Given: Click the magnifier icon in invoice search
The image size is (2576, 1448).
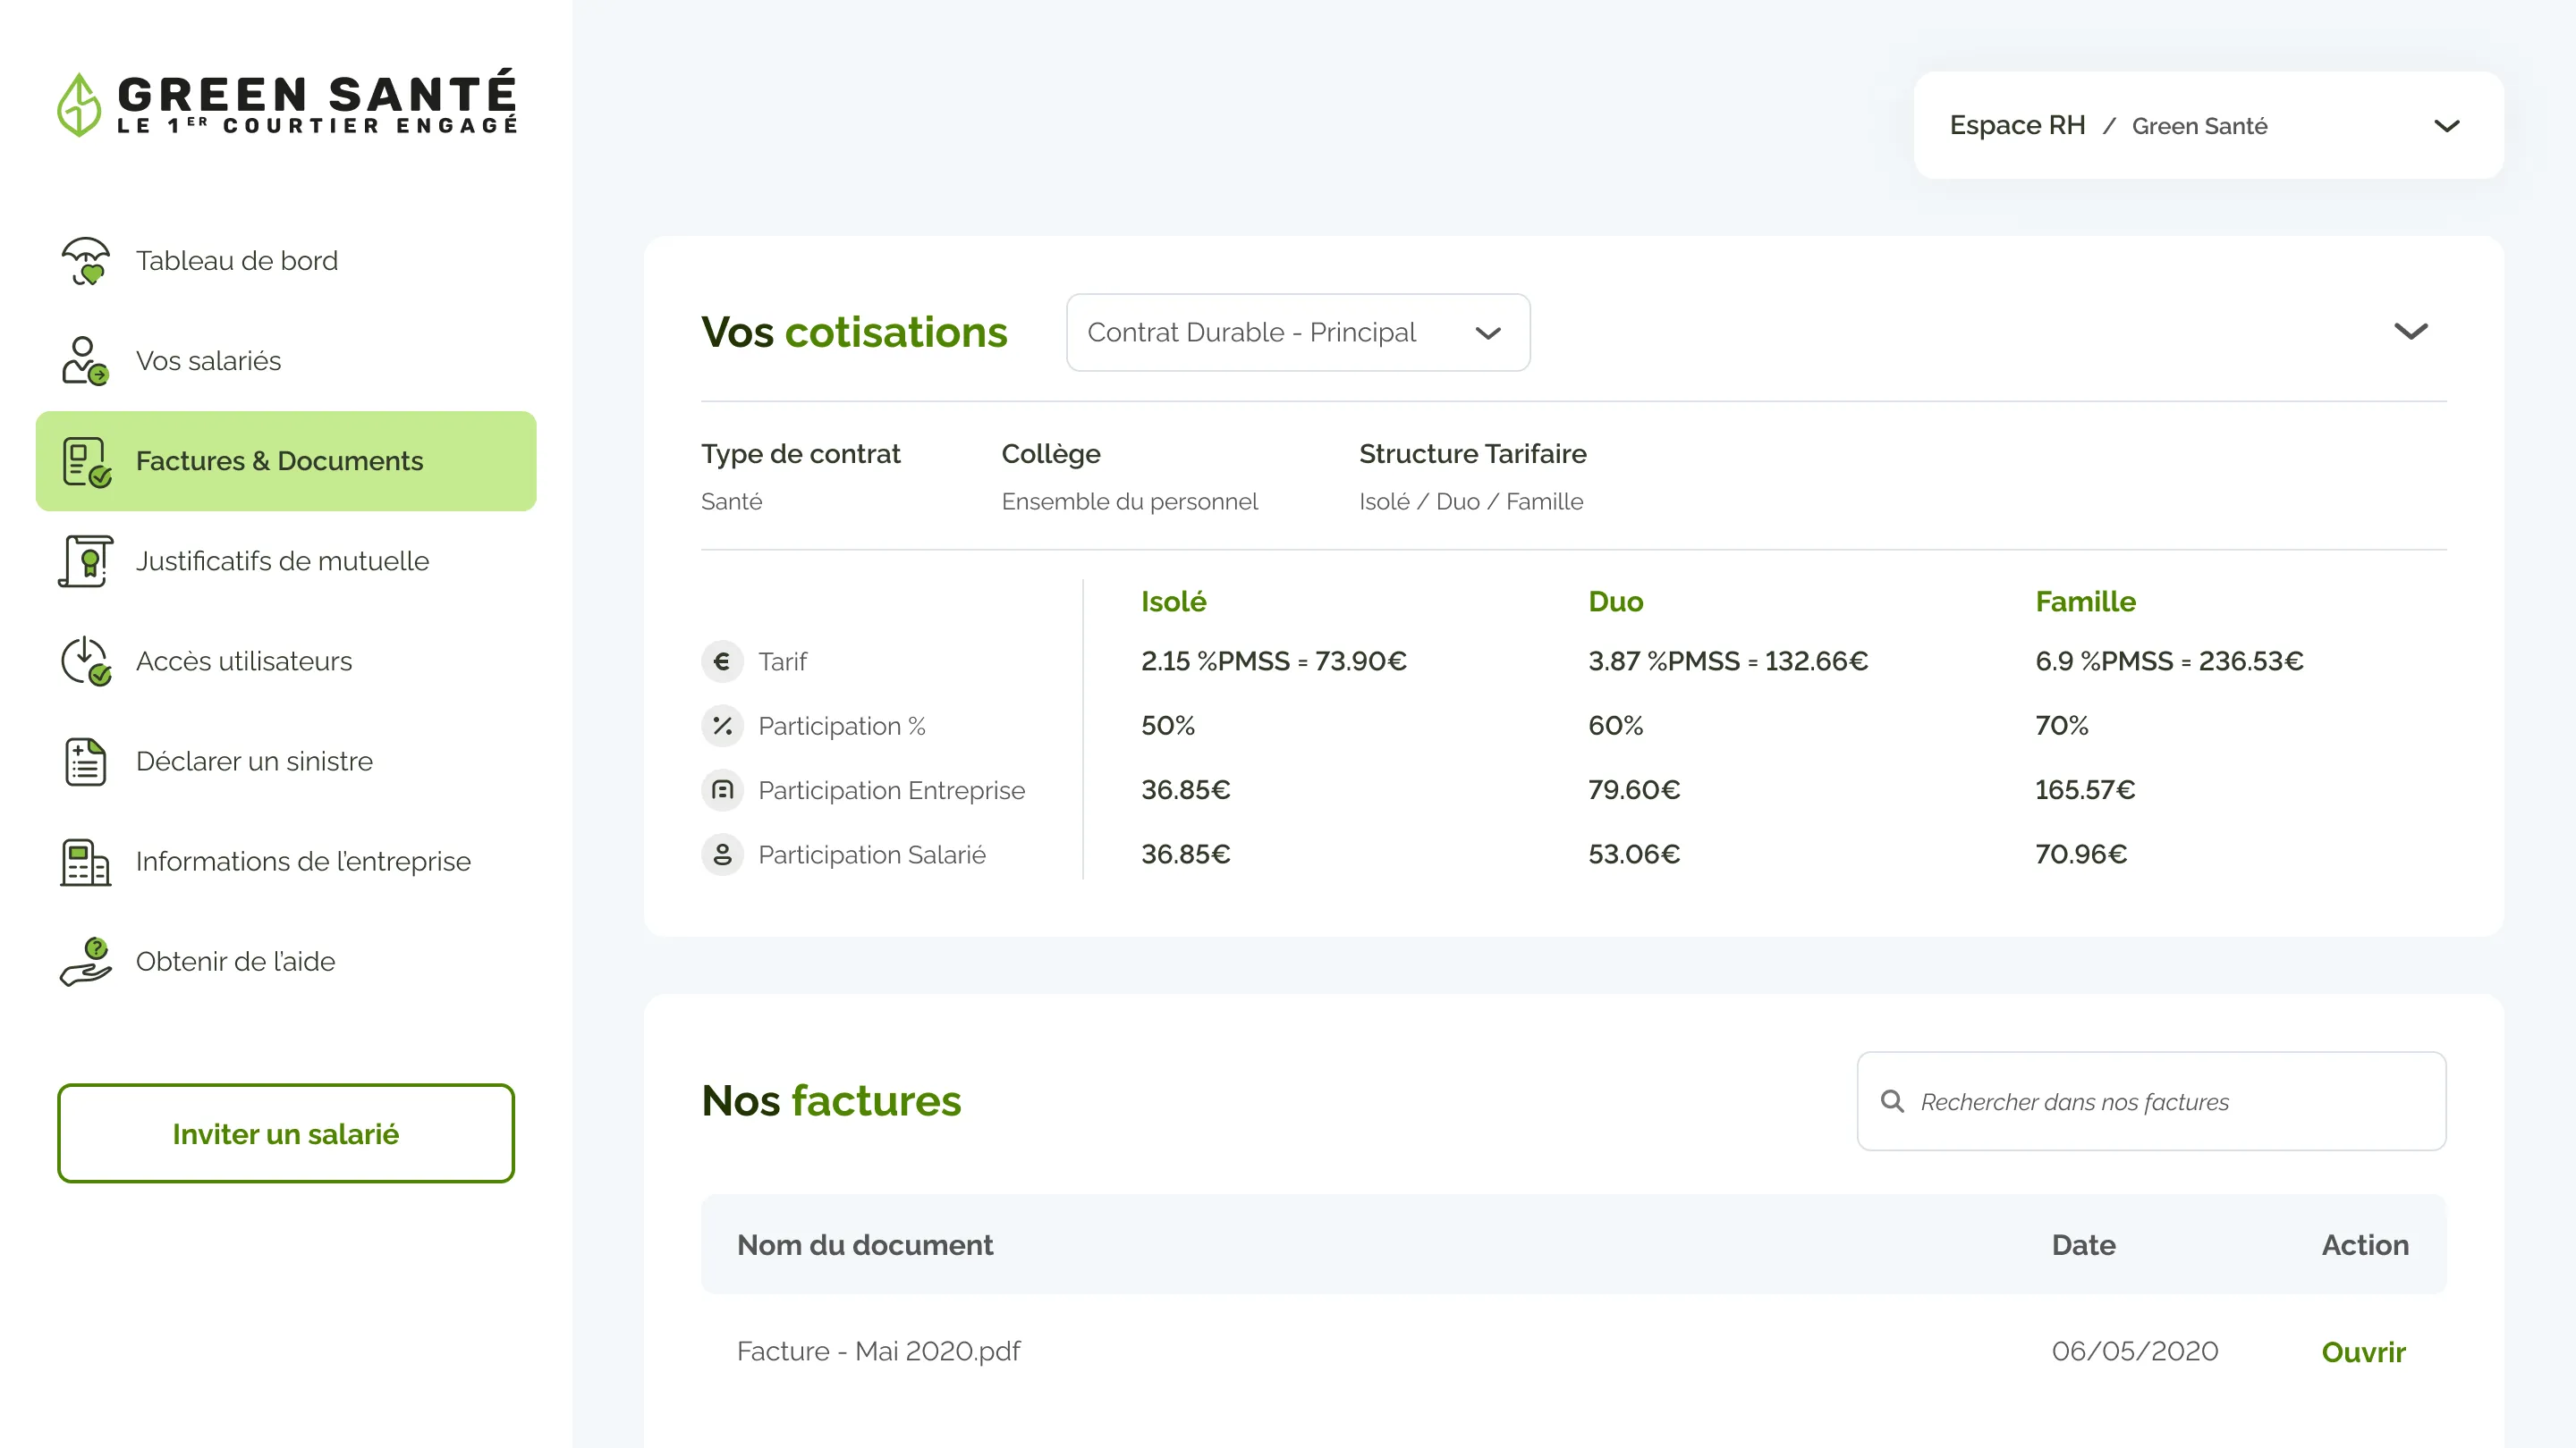Looking at the screenshot, I should [1892, 1101].
